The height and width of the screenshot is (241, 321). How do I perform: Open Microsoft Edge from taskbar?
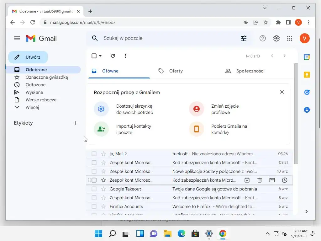coord(181,233)
